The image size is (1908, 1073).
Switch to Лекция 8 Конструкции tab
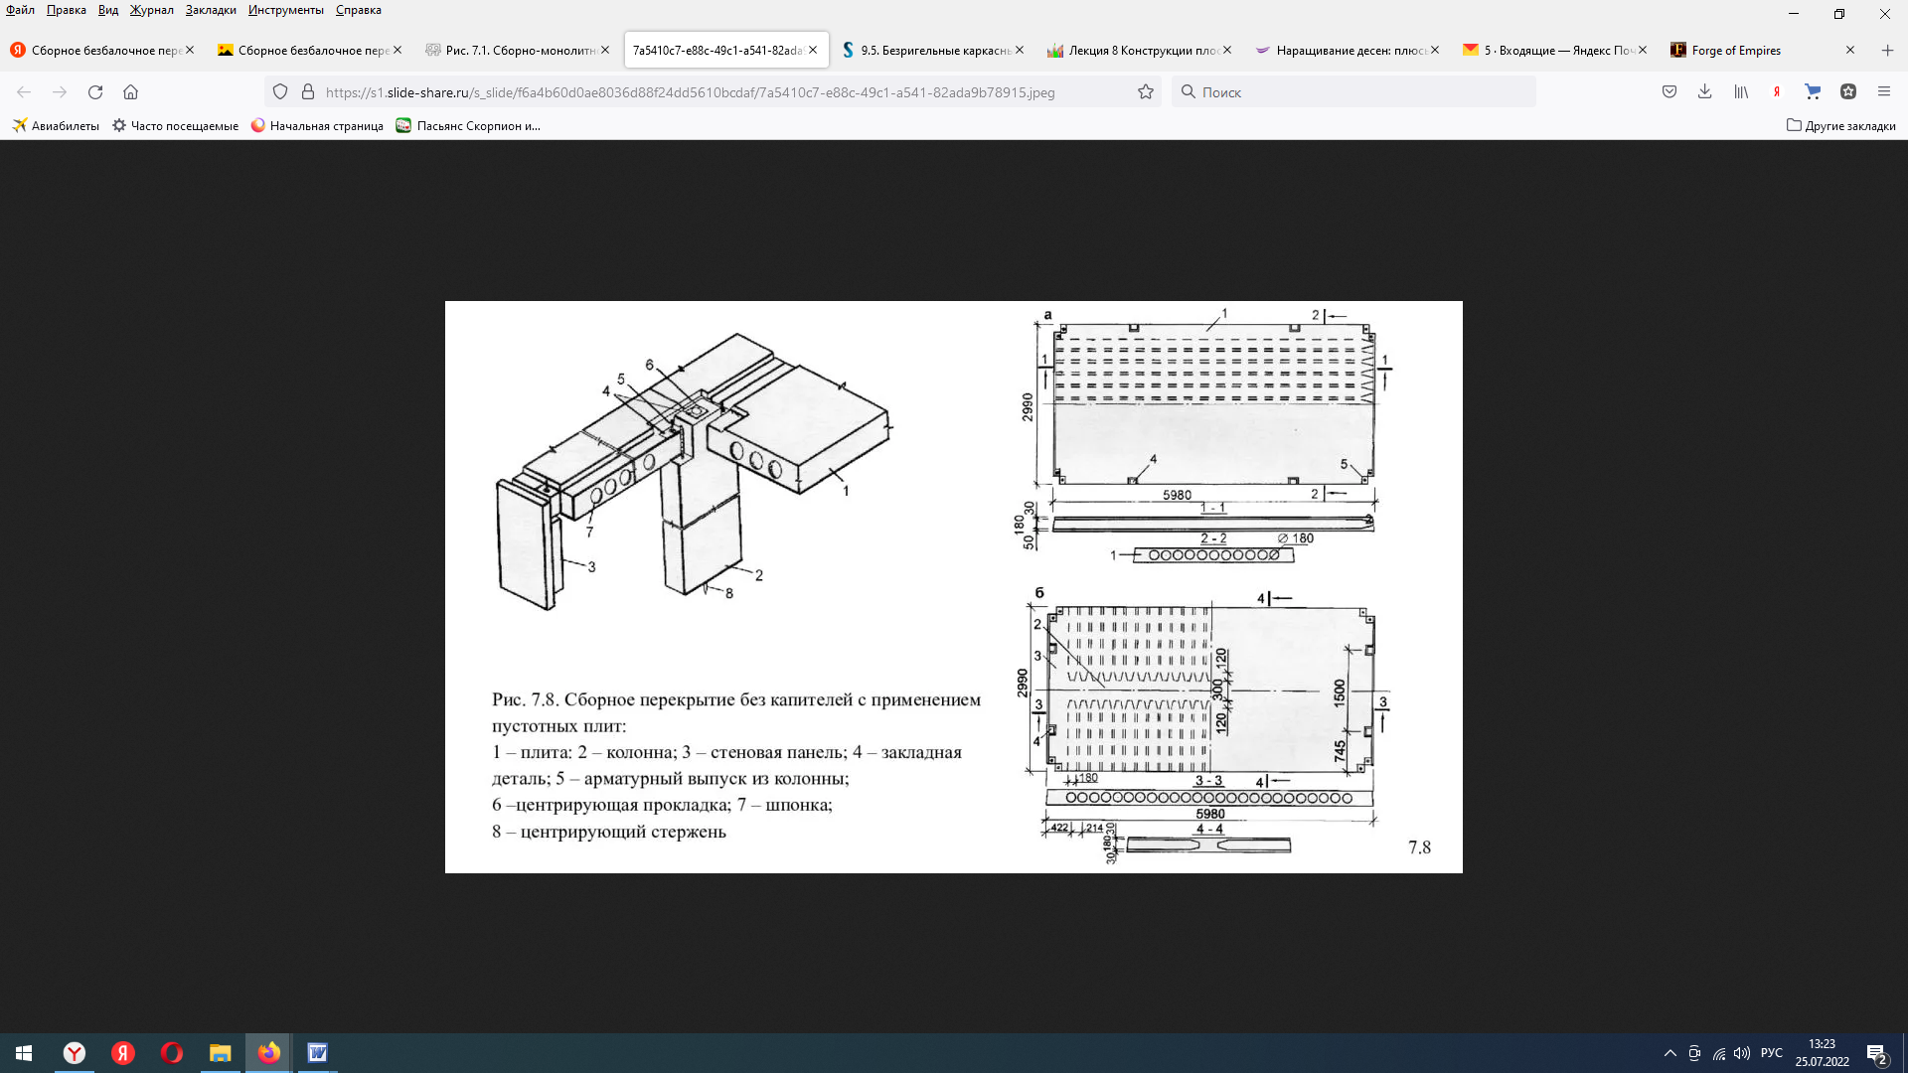[x=1140, y=51]
